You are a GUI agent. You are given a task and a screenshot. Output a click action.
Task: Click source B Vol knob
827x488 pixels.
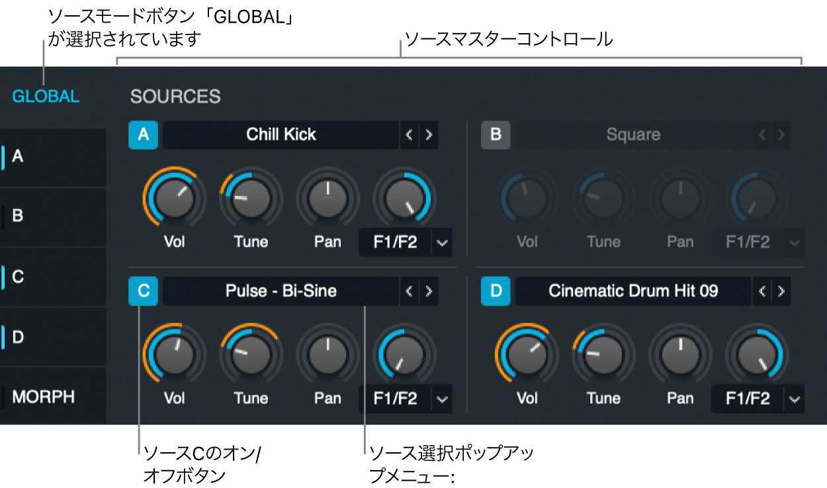pyautogui.click(x=527, y=197)
